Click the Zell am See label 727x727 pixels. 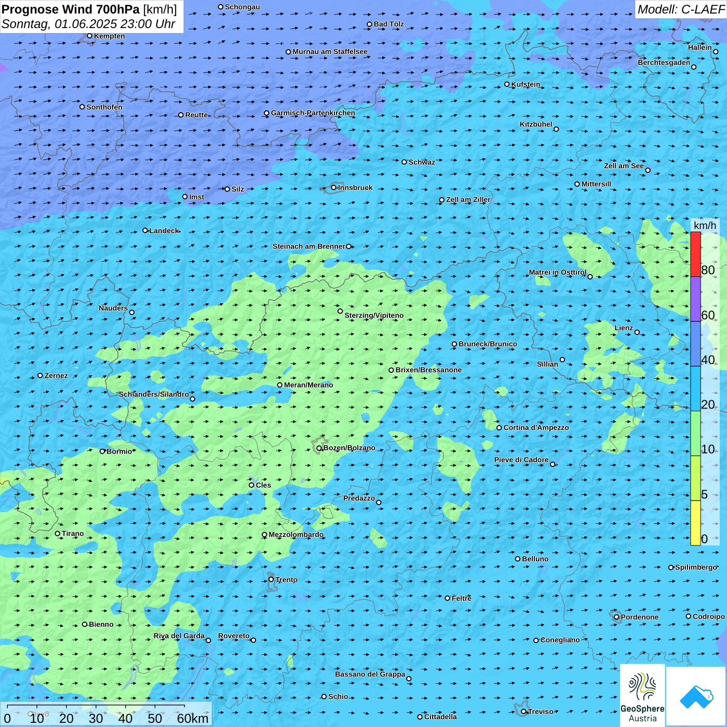(624, 166)
